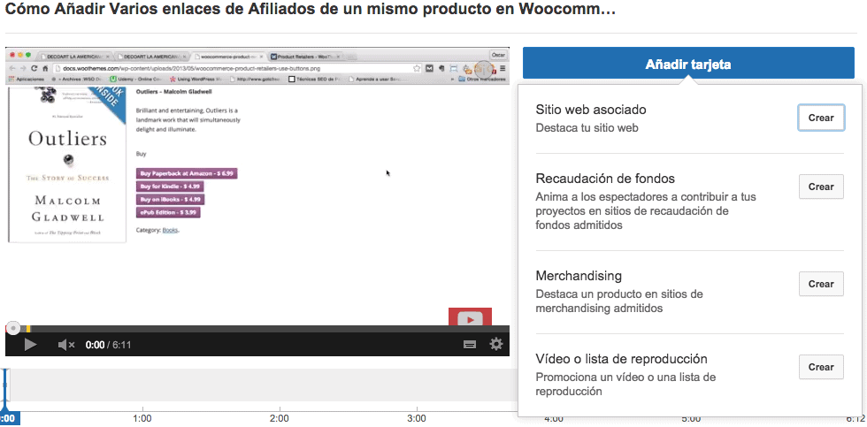Click 'Vídeo o lista de reproducción' heading
Viewport: 867px width, 427px height.
pyautogui.click(x=621, y=359)
